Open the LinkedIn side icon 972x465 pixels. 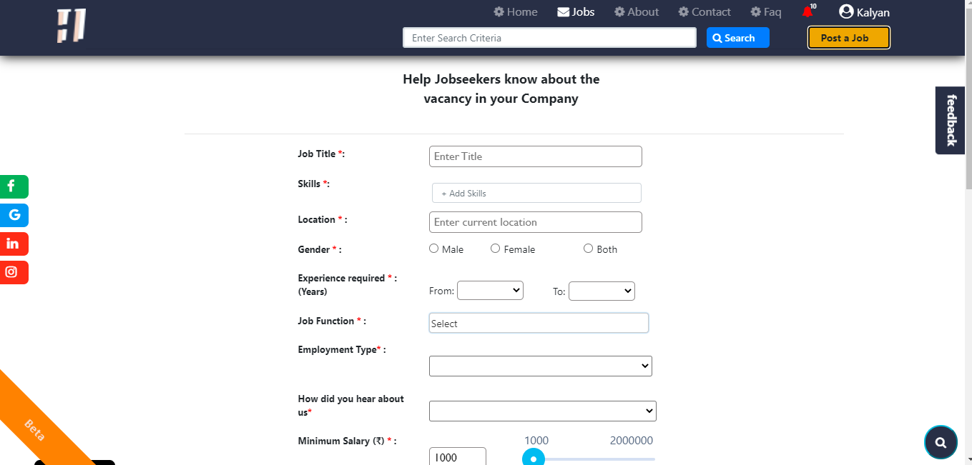14,244
